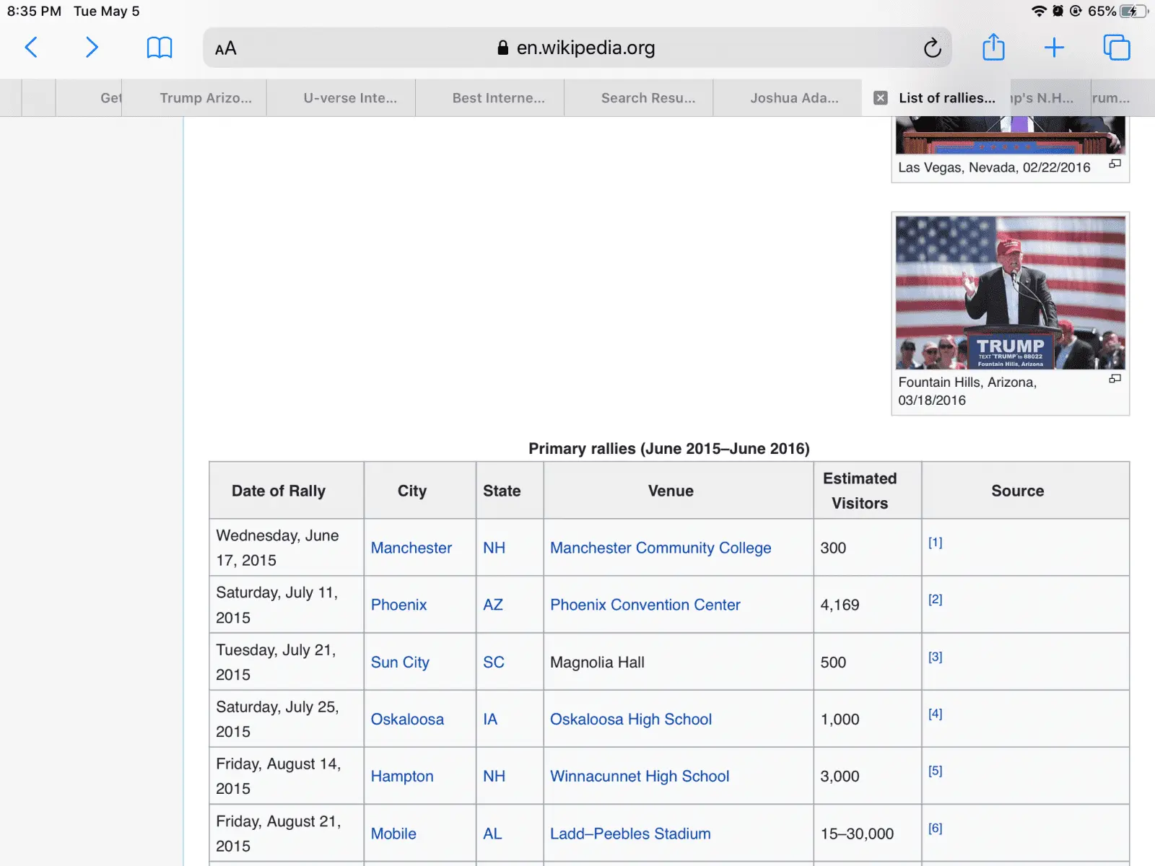Click citation reference [4]
Viewport: 1155px width, 866px height.
point(935,714)
